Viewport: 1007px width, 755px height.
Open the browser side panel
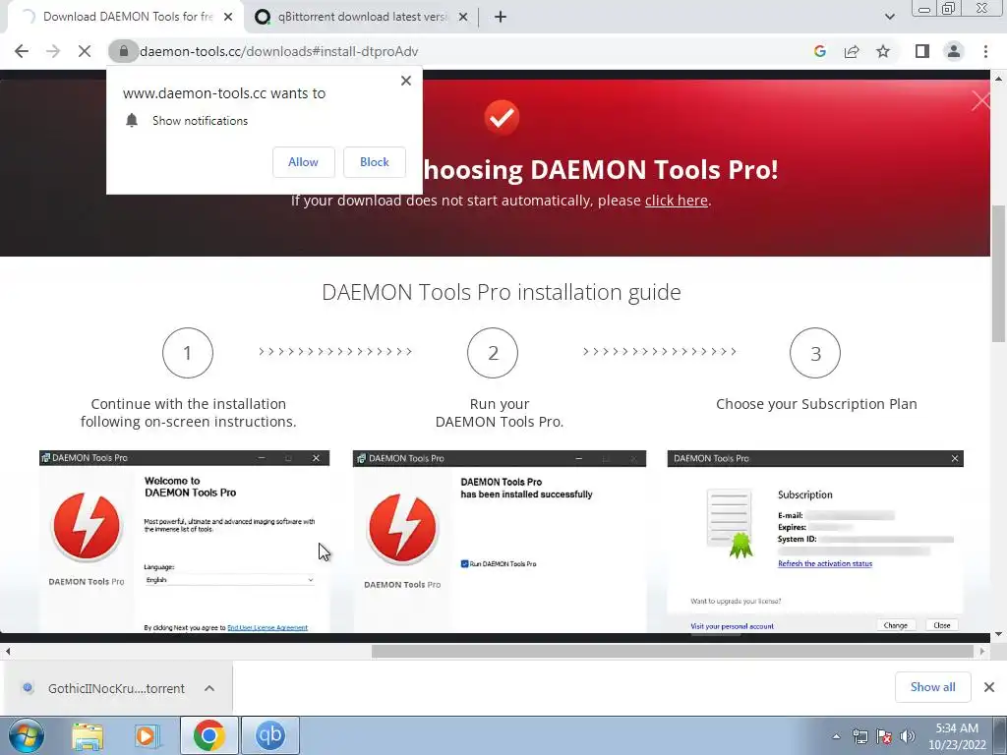click(x=921, y=51)
